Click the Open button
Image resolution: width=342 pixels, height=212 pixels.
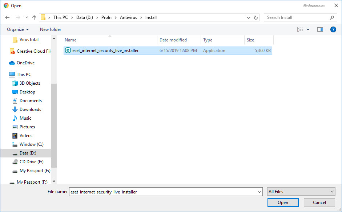pyautogui.click(x=283, y=203)
